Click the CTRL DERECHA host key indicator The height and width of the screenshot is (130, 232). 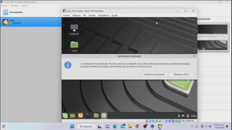(187, 121)
